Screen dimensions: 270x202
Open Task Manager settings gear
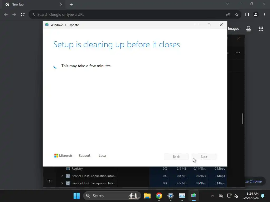tap(50, 181)
